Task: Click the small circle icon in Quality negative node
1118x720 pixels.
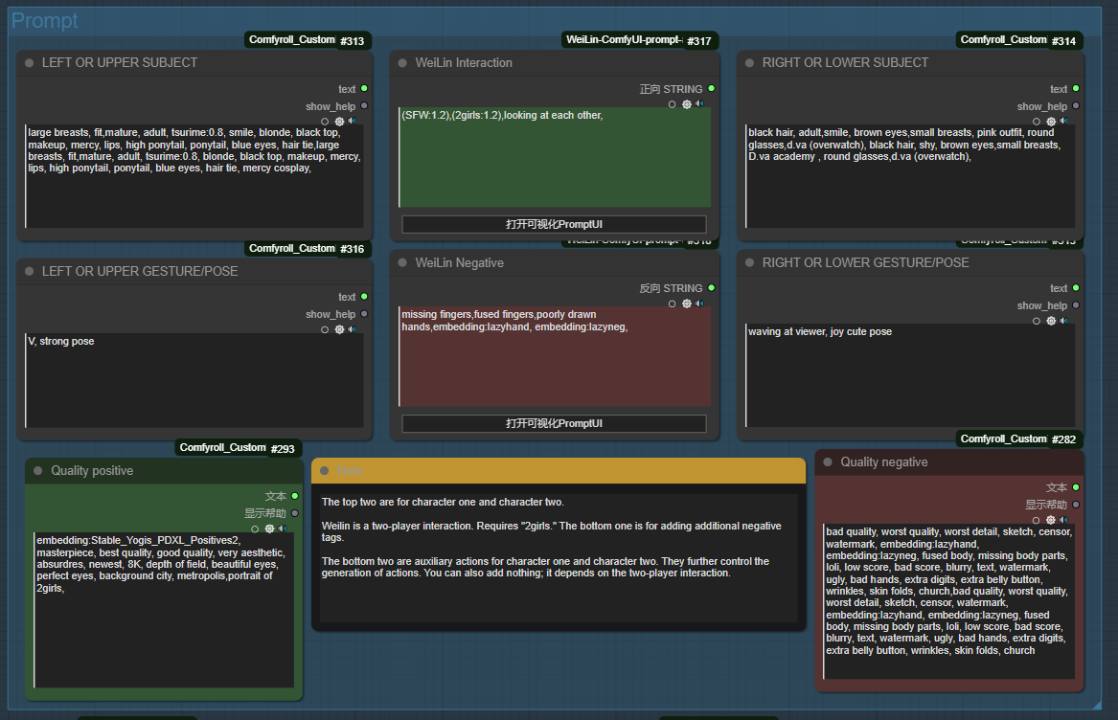Action: [1037, 521]
